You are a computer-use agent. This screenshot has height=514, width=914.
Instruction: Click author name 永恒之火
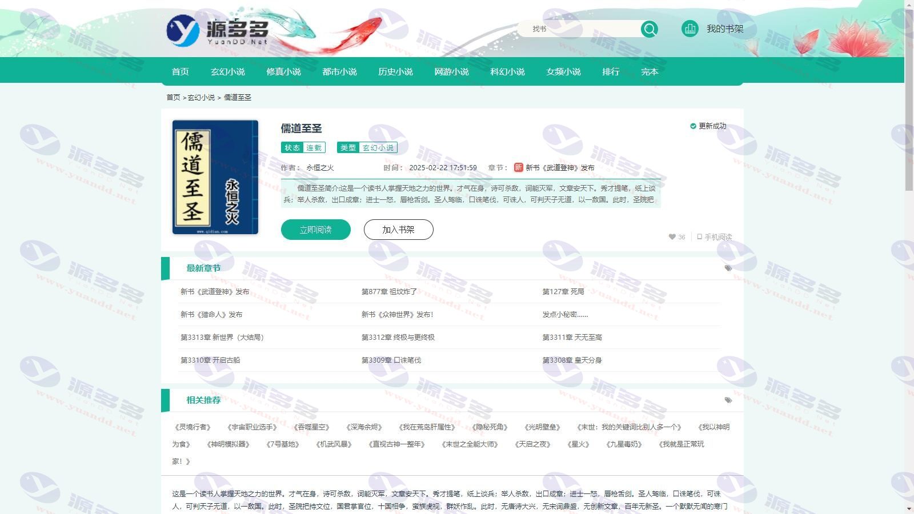320,168
